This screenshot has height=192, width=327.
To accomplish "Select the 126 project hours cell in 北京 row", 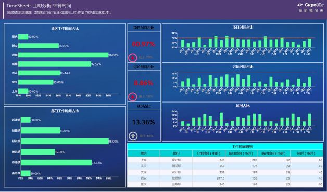I will pyautogui.click(x=242, y=166).
